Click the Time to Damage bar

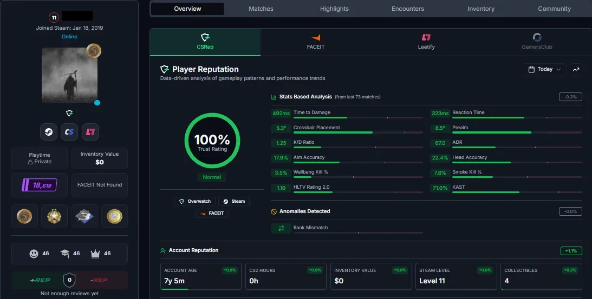pyautogui.click(x=358, y=118)
